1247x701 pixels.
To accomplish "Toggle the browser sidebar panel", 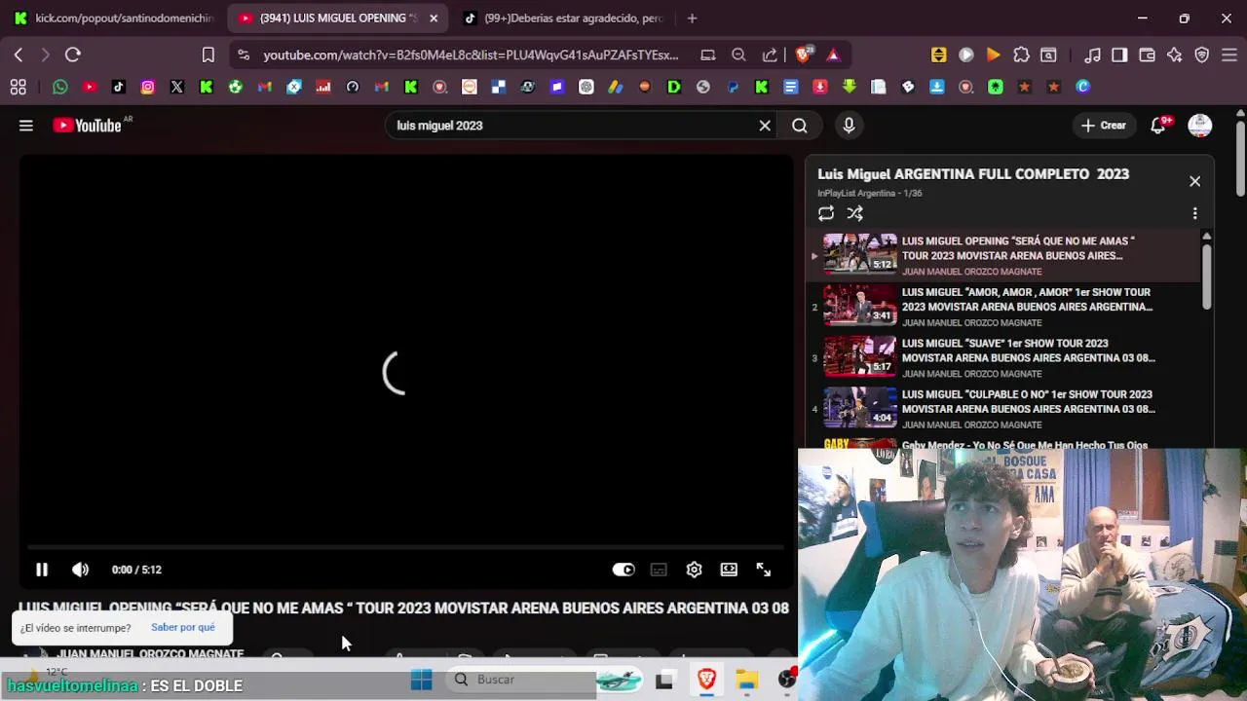I will (1119, 55).
